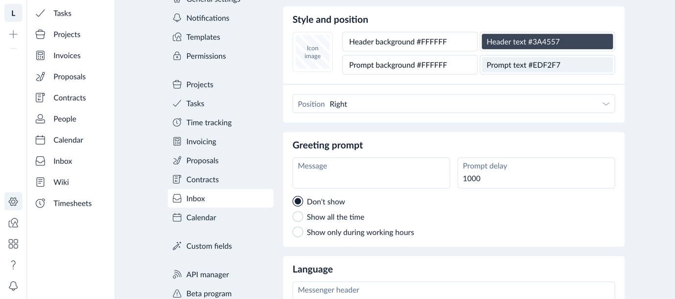
Task: Select the Don't show radio option
Action: 298,201
